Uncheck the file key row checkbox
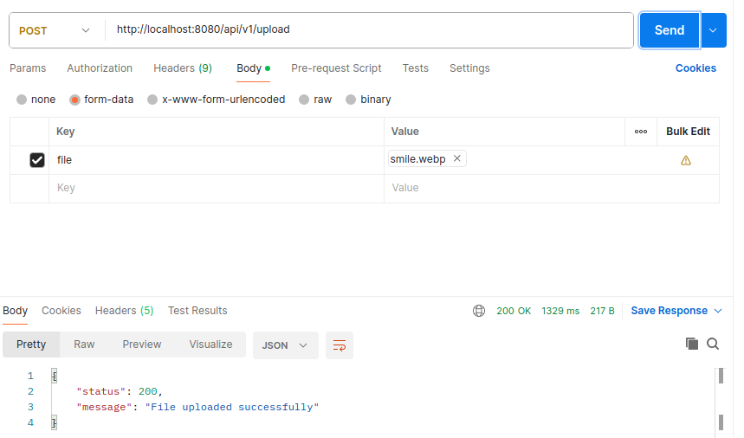Screen dimensions: 744x438 point(37,160)
